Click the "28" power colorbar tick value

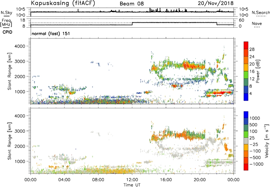pyautogui.click(x=252, y=49)
